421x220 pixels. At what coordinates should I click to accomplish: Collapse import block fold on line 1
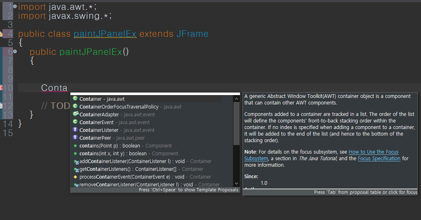click(x=15, y=6)
